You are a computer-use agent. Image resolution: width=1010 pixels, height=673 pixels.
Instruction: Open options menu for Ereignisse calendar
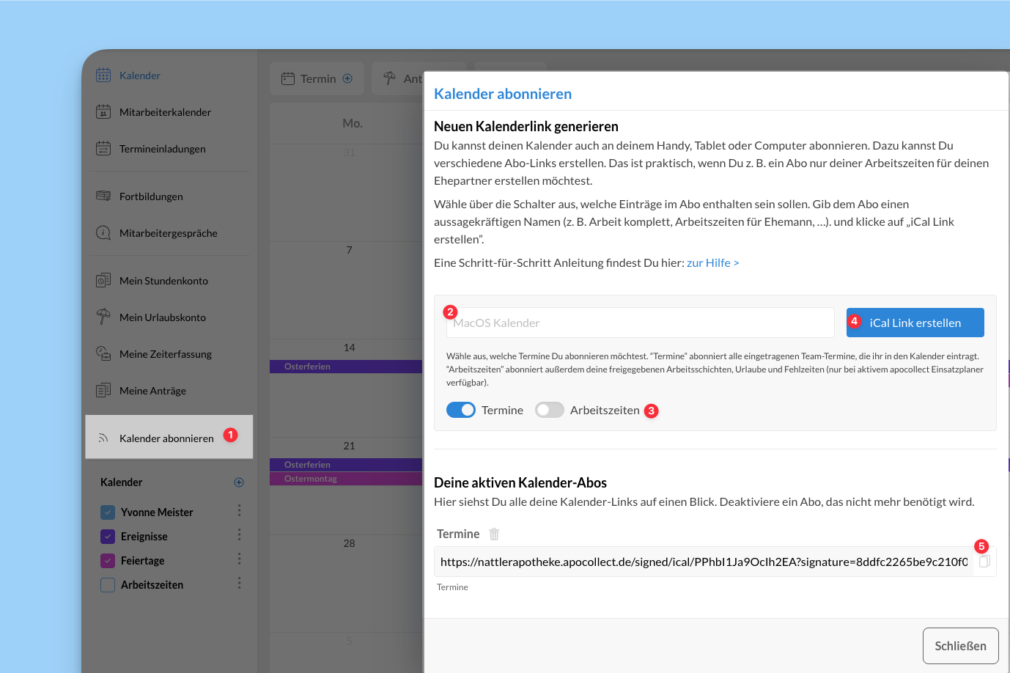(x=239, y=535)
